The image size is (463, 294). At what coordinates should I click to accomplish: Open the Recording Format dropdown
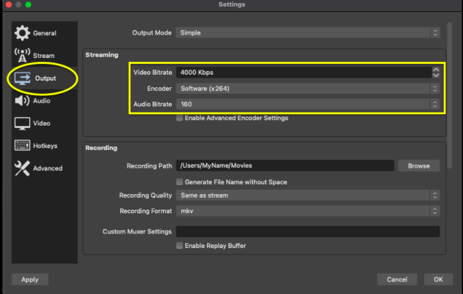click(x=307, y=211)
